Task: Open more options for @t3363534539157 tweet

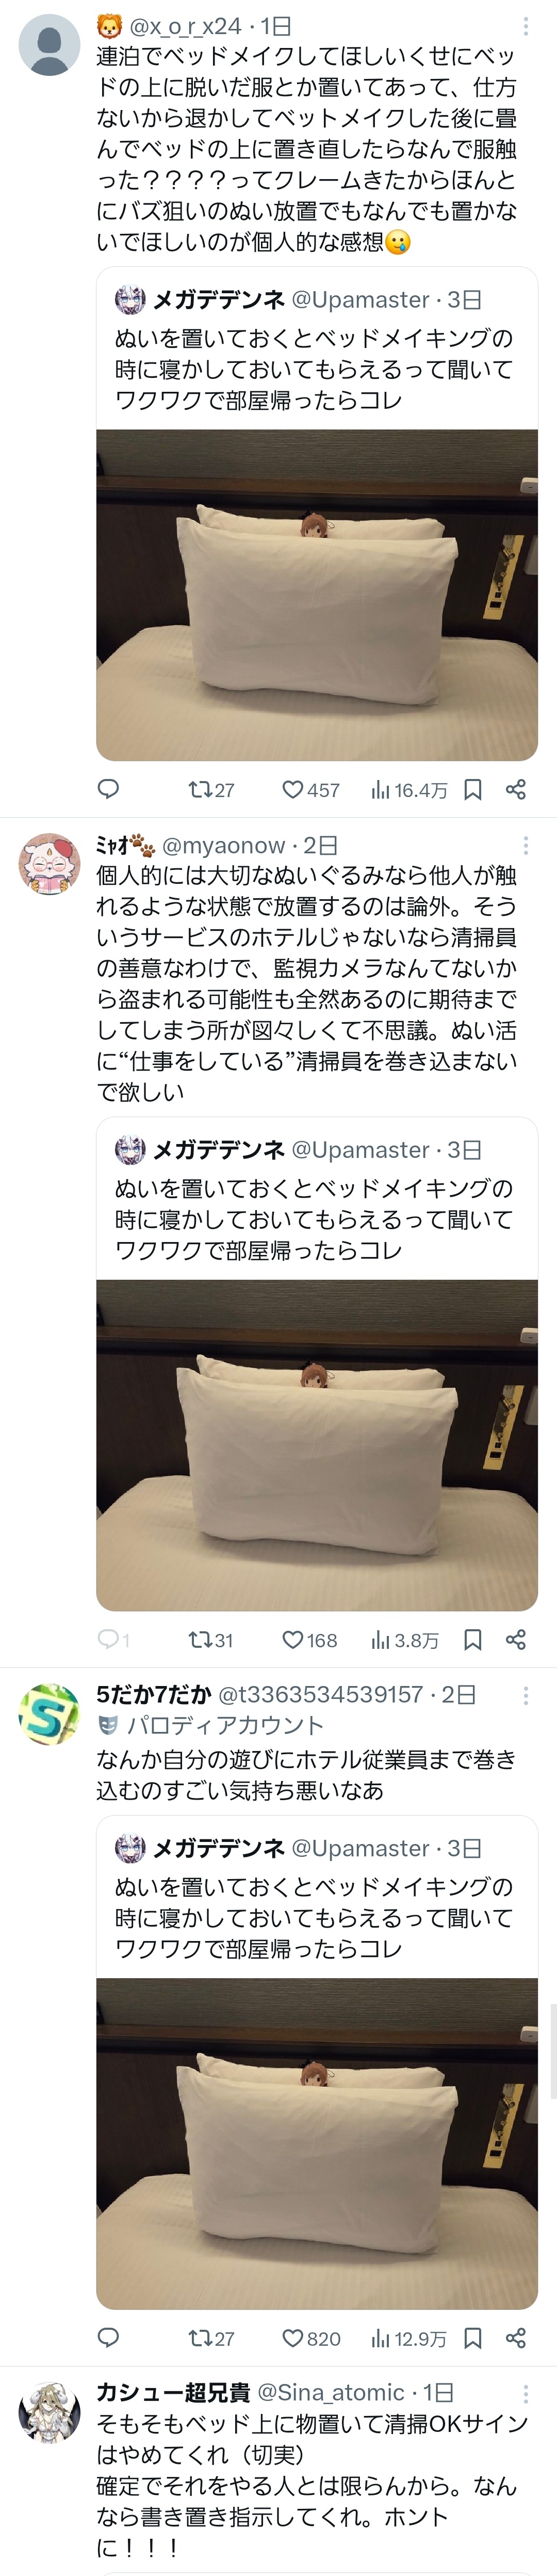Action: click(526, 1695)
